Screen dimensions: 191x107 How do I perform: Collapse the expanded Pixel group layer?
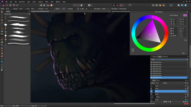151,94
